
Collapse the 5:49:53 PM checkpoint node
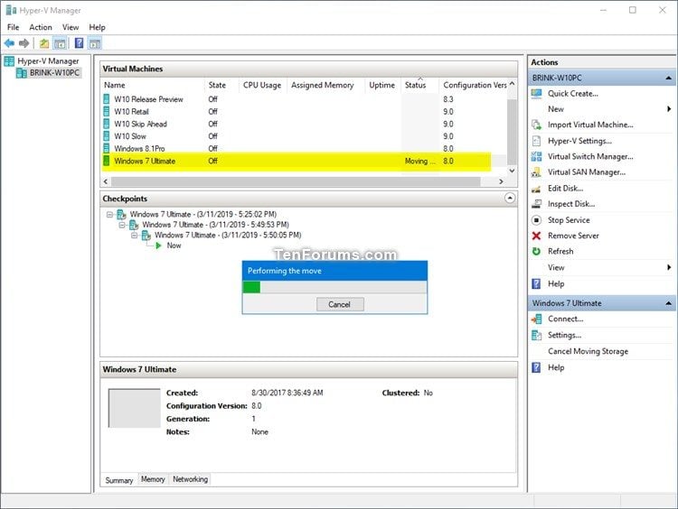tap(122, 225)
